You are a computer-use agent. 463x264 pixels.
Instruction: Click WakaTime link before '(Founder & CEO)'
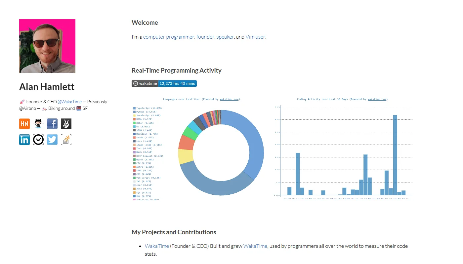click(x=157, y=246)
